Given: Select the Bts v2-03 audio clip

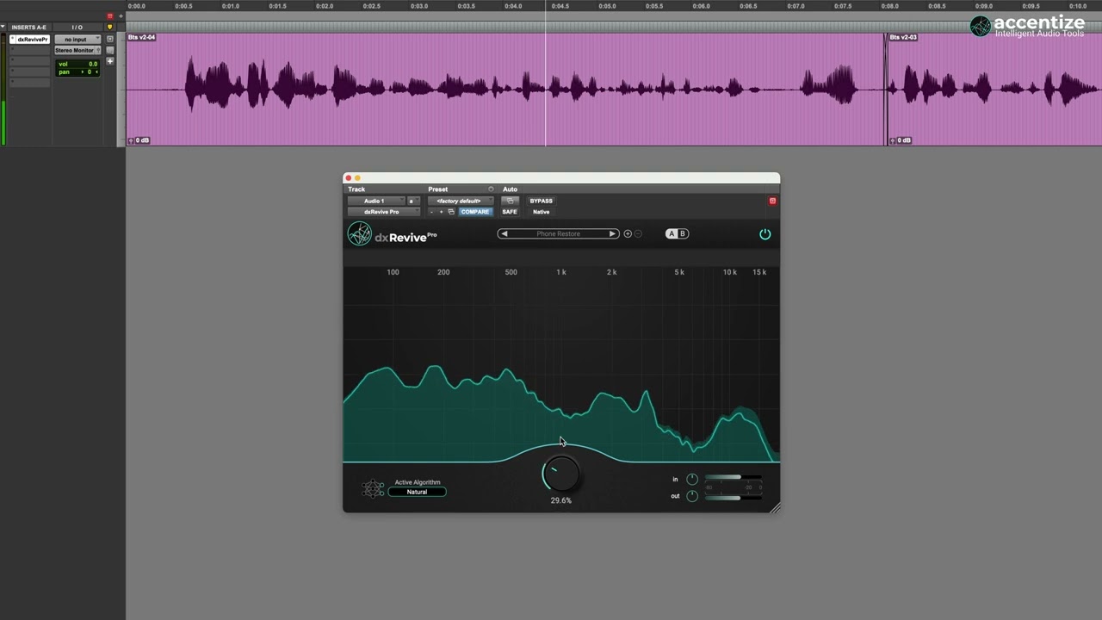Looking at the screenshot, I should point(994,89).
